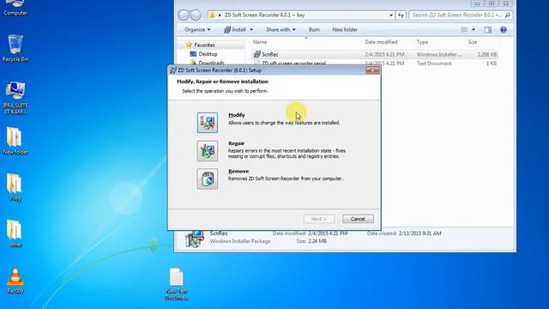The image size is (549, 309).
Task: Select the Modify installation icon
Action: [x=208, y=123]
